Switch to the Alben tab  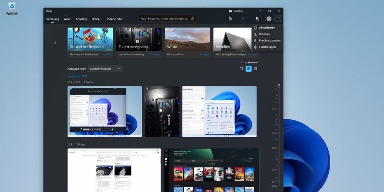tap(68, 19)
